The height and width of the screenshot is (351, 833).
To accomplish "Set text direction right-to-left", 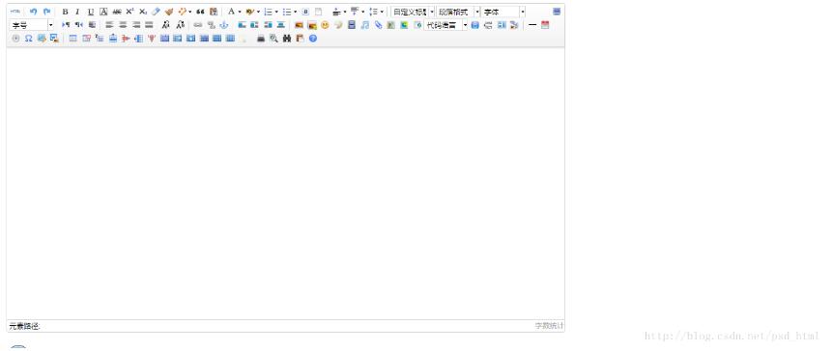I will click(78, 25).
